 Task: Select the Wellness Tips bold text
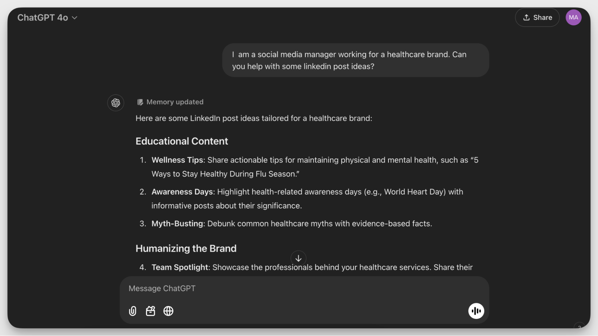coord(177,160)
